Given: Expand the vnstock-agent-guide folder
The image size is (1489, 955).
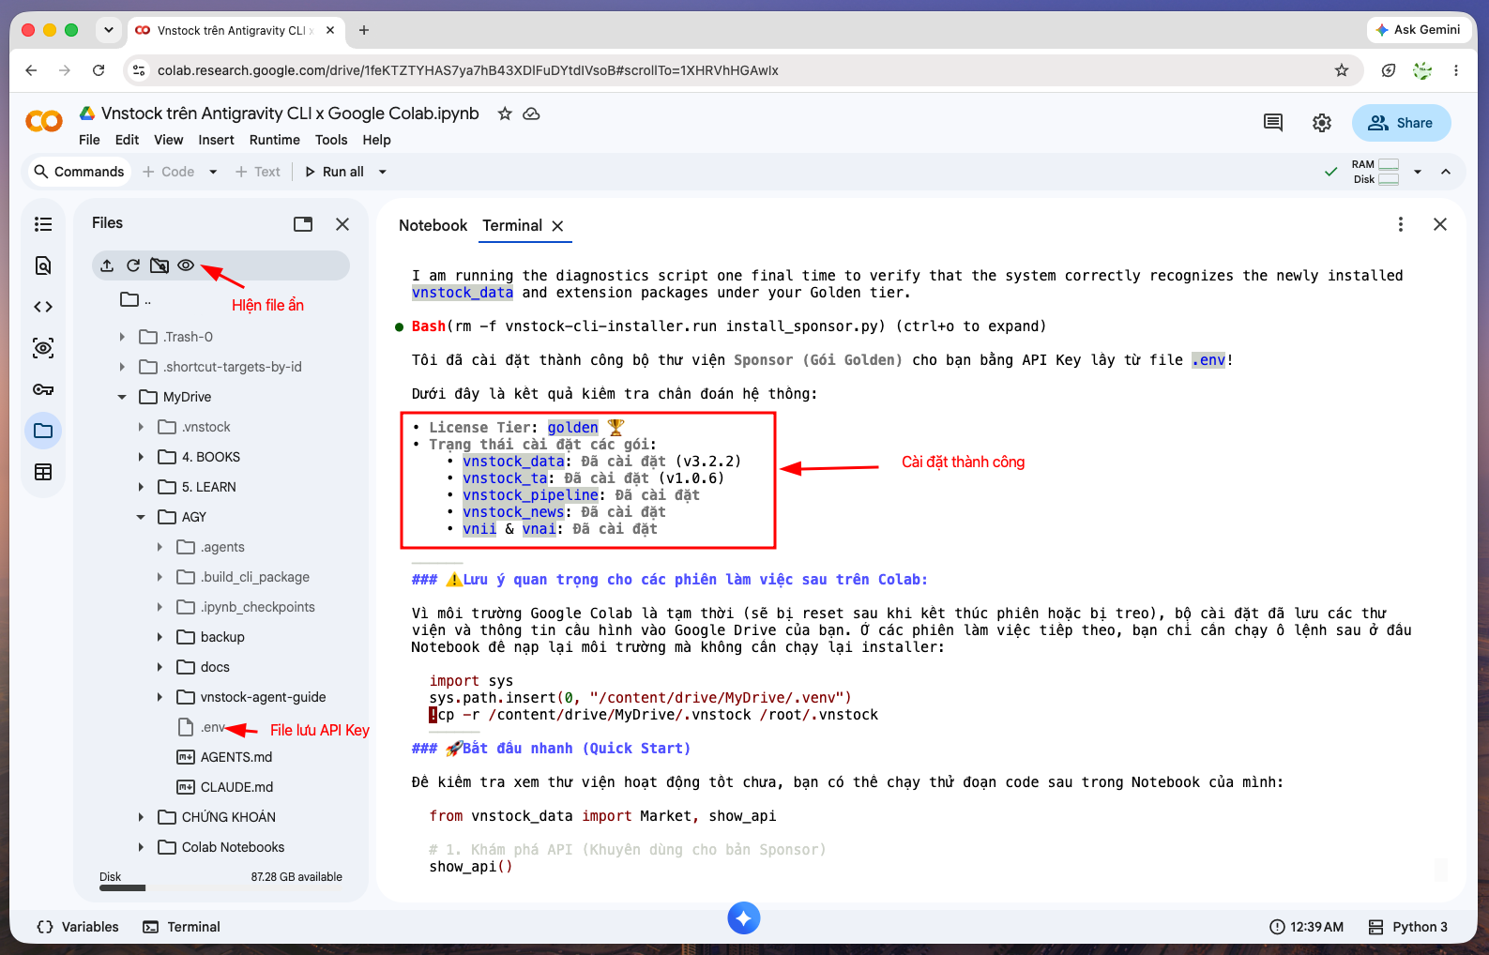Looking at the screenshot, I should click(160, 697).
